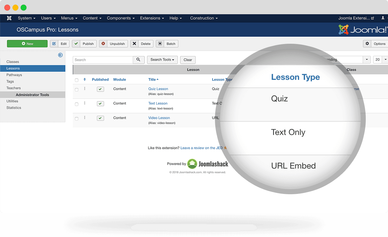The image size is (388, 237).
Task: Open the Quiz Lesson title link
Action: click(158, 89)
